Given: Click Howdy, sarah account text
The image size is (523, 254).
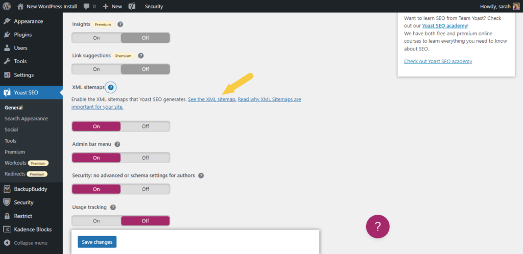Looking at the screenshot, I should tap(495, 6).
